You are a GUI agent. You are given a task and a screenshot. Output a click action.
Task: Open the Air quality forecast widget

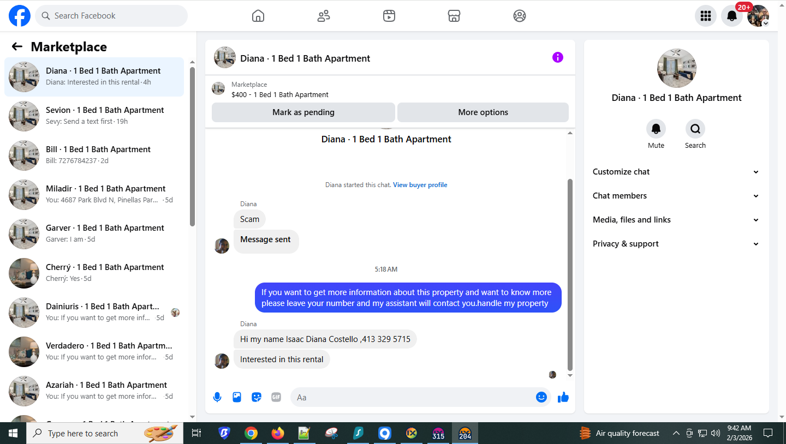pyautogui.click(x=620, y=433)
